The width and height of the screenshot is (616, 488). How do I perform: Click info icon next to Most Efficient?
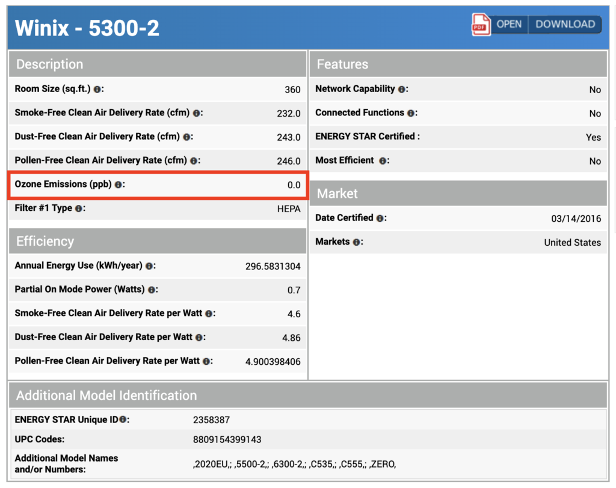(383, 161)
